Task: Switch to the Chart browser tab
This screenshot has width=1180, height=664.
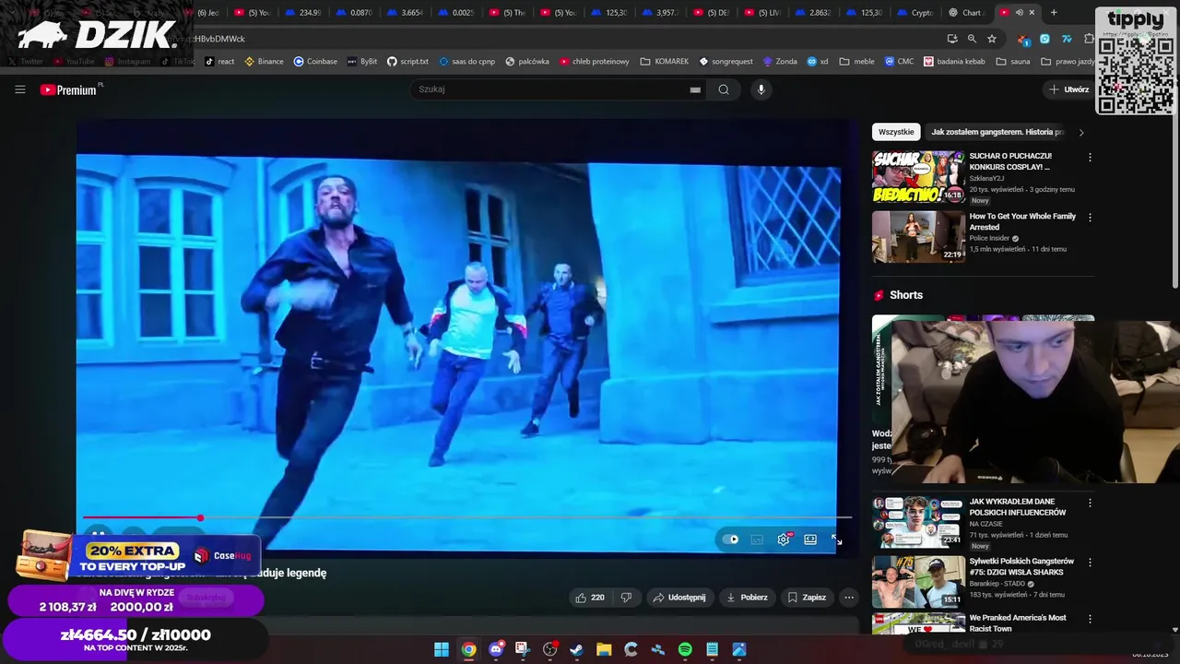Action: [967, 13]
